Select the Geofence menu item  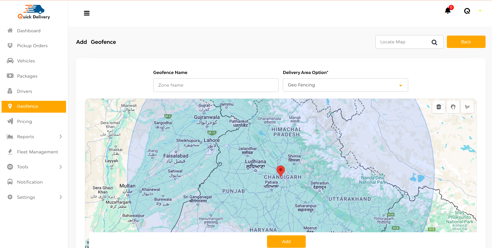(34, 106)
